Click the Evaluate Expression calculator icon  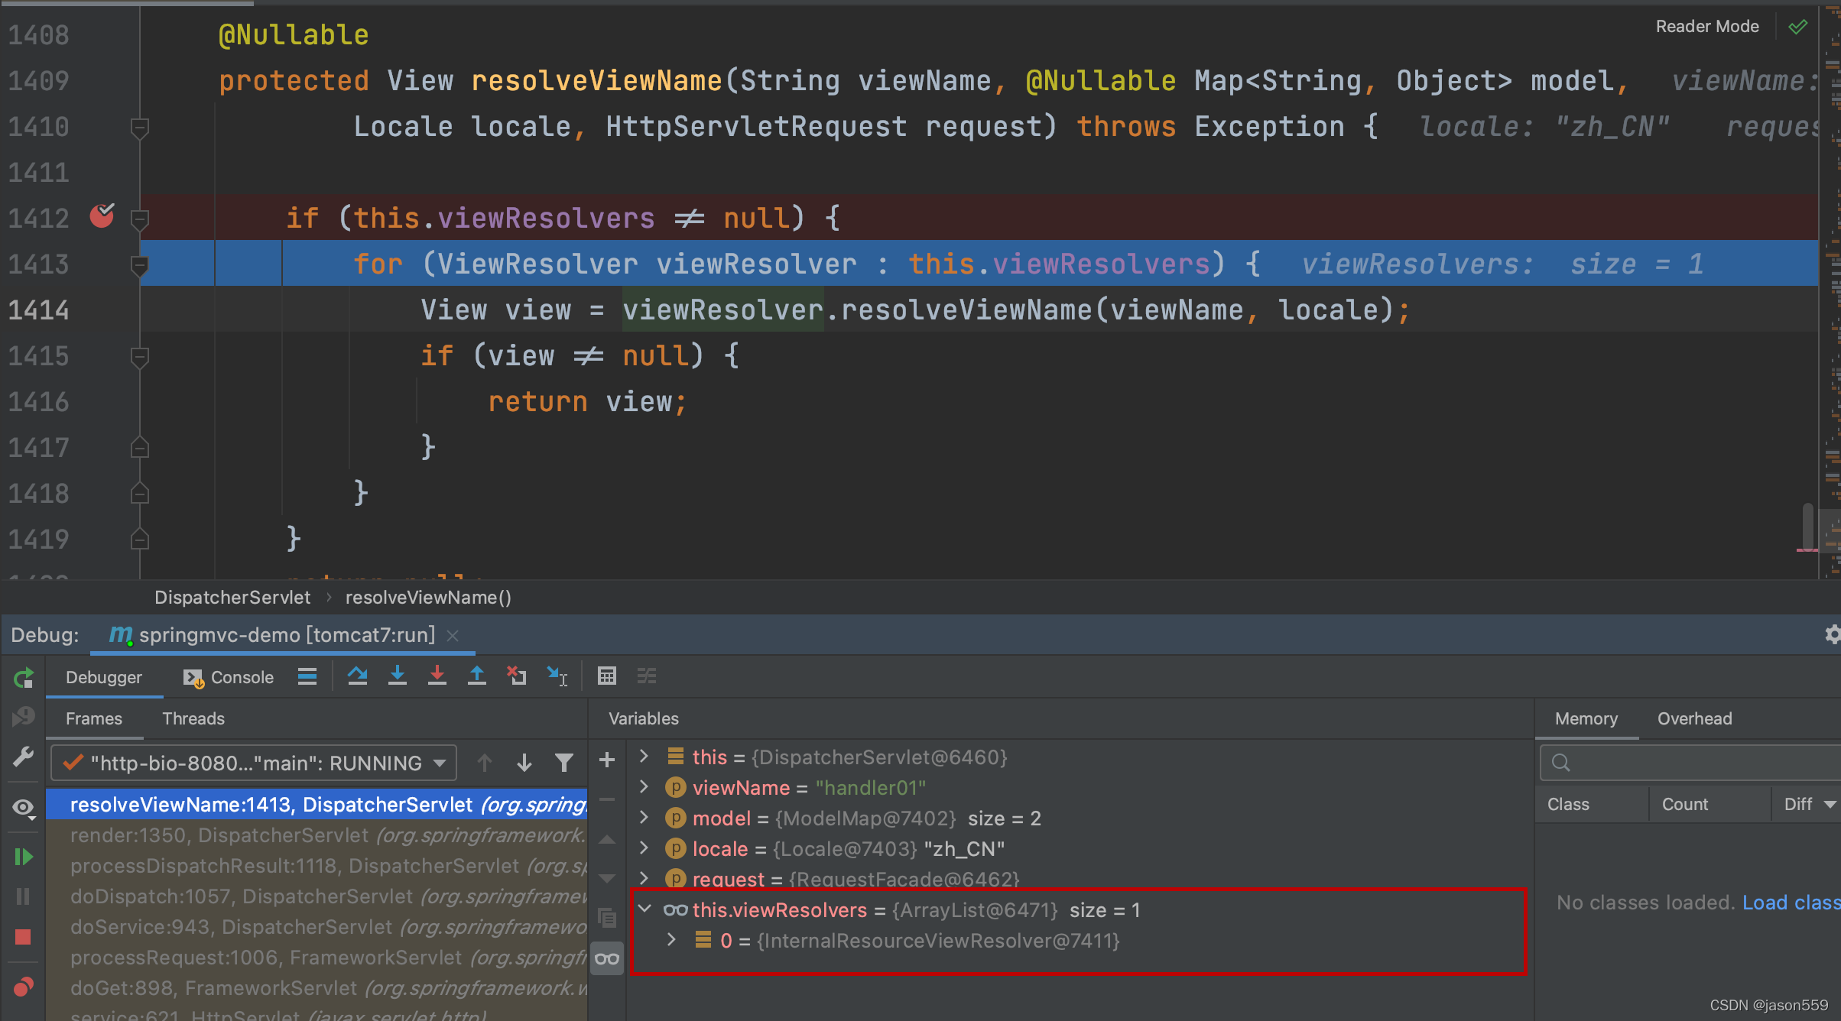click(607, 676)
